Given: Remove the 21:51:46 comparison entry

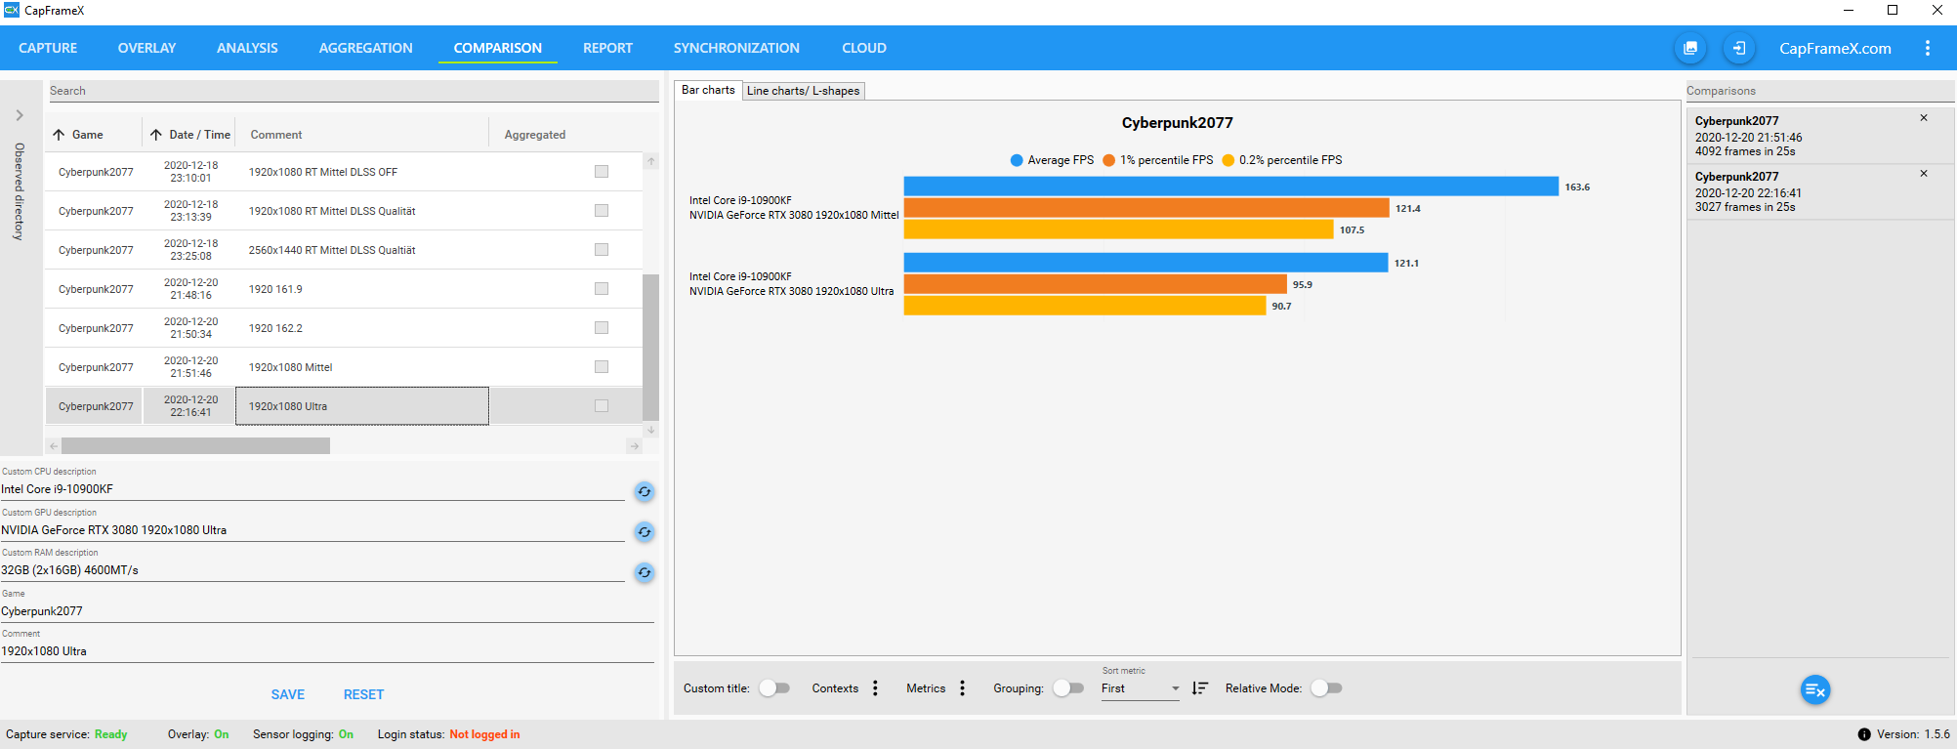Looking at the screenshot, I should 1924,118.
